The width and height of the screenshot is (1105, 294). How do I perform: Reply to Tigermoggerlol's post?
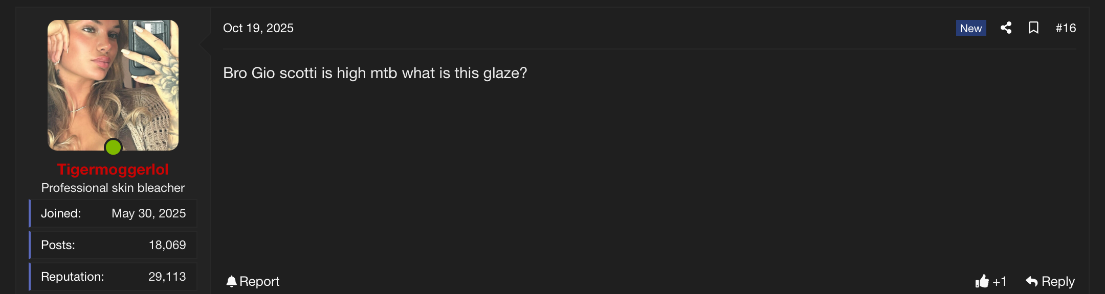[x=1057, y=281]
